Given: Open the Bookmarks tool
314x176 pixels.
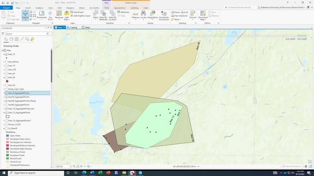Looking at the screenshot, I should pyautogui.click(x=42, y=15).
